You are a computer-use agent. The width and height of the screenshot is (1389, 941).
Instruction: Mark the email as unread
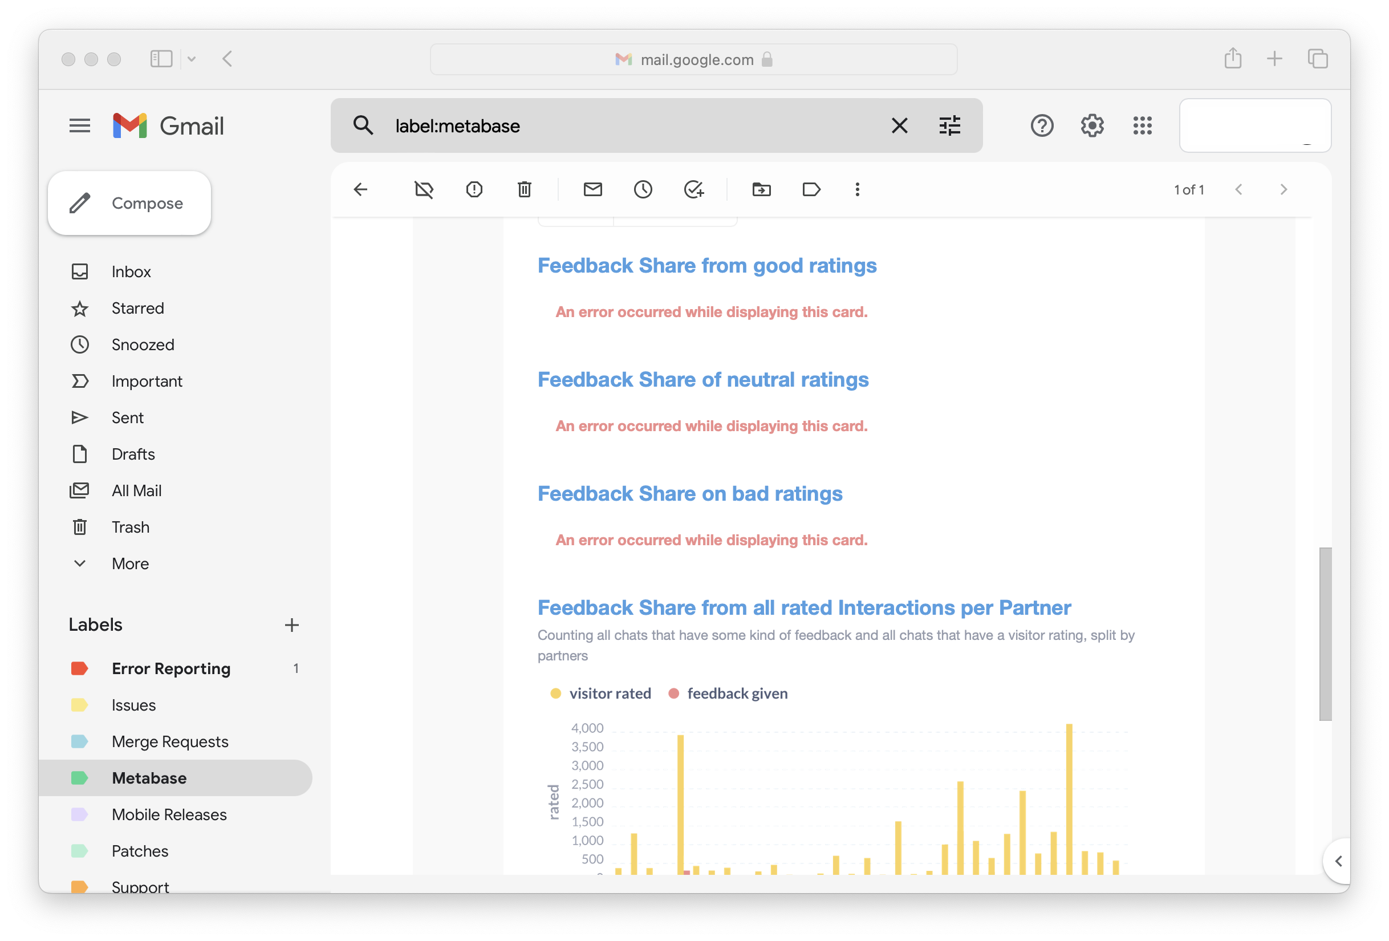coord(593,189)
